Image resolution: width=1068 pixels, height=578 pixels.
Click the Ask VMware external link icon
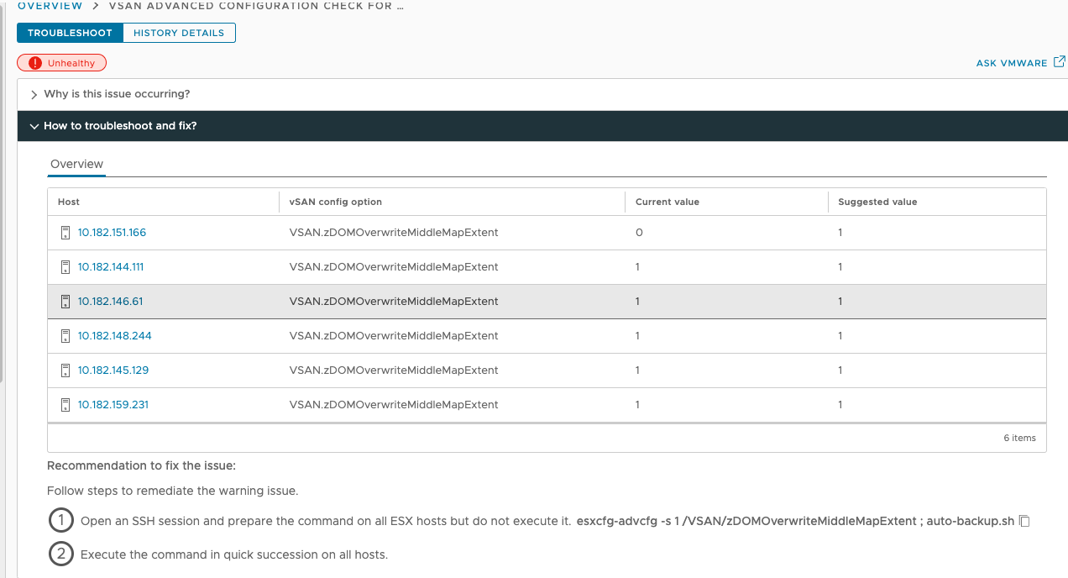1060,61
